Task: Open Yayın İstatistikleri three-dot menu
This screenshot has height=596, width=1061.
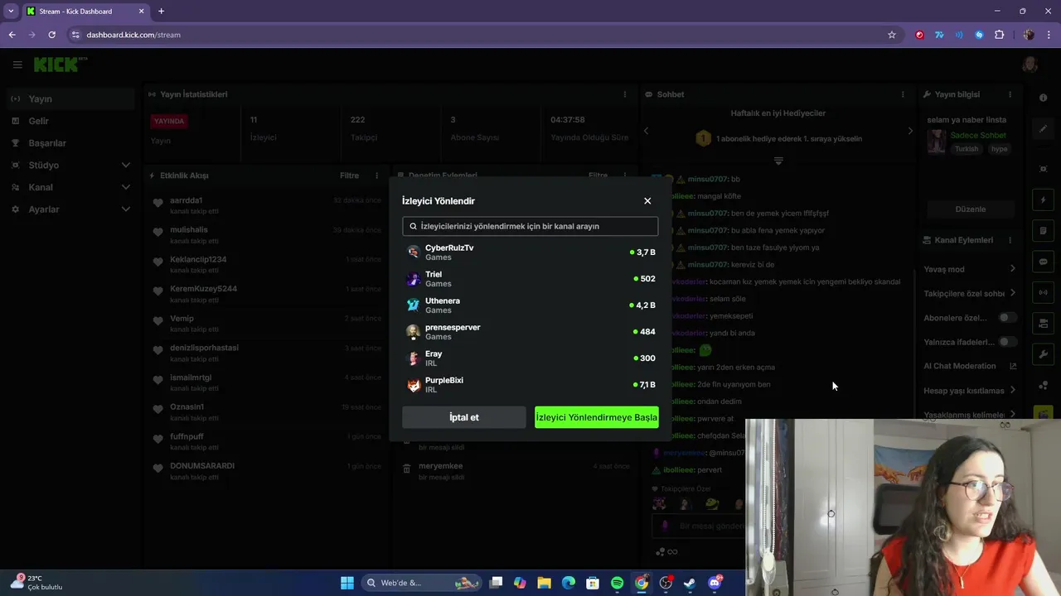Action: [x=625, y=94]
